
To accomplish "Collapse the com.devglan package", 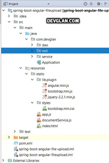I will click(x=27, y=39).
